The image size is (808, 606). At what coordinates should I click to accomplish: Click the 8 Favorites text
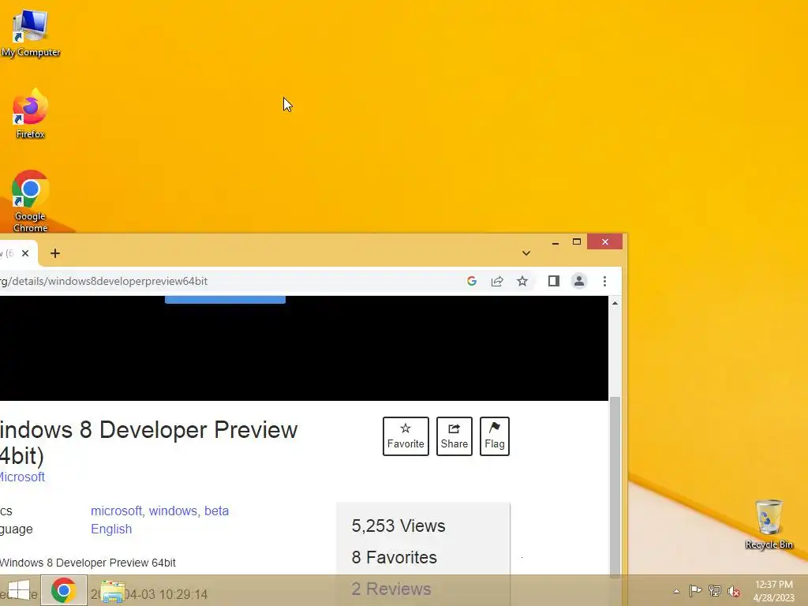tap(395, 557)
